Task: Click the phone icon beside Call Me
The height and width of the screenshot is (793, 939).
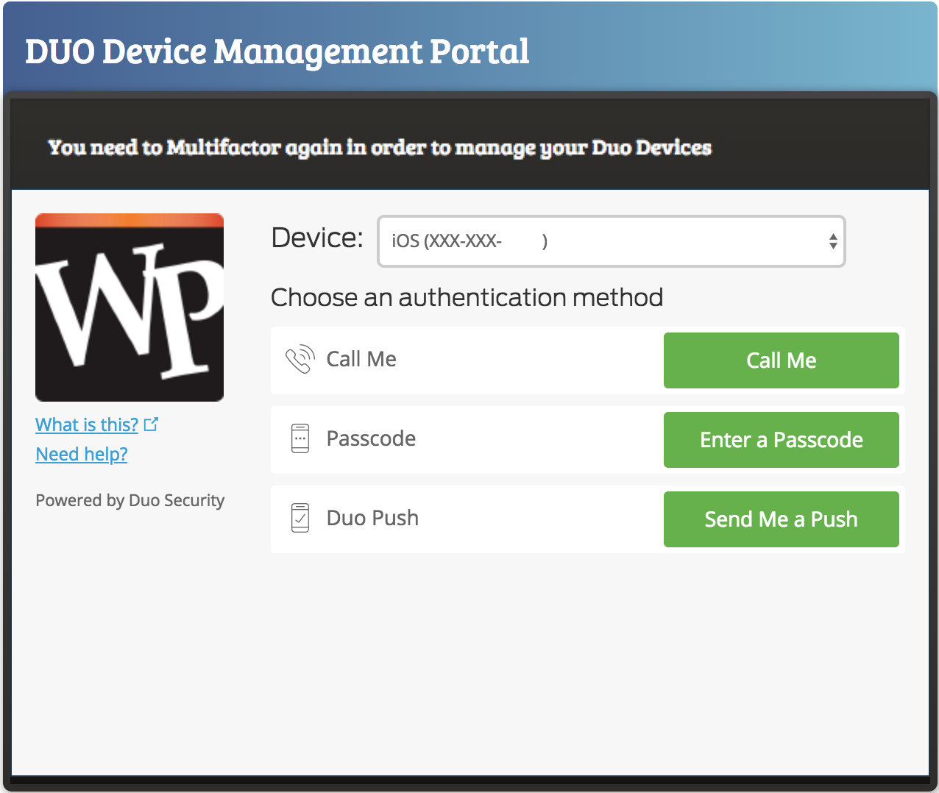Action: tap(300, 359)
